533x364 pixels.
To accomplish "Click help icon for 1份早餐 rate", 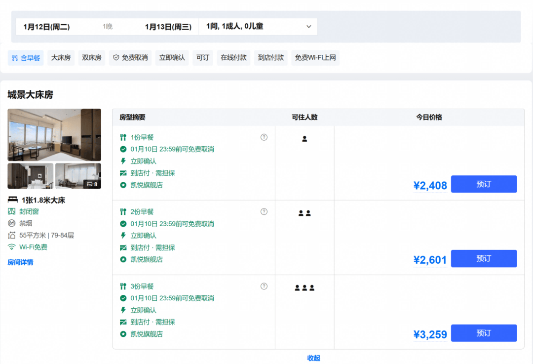I will 264,137.
